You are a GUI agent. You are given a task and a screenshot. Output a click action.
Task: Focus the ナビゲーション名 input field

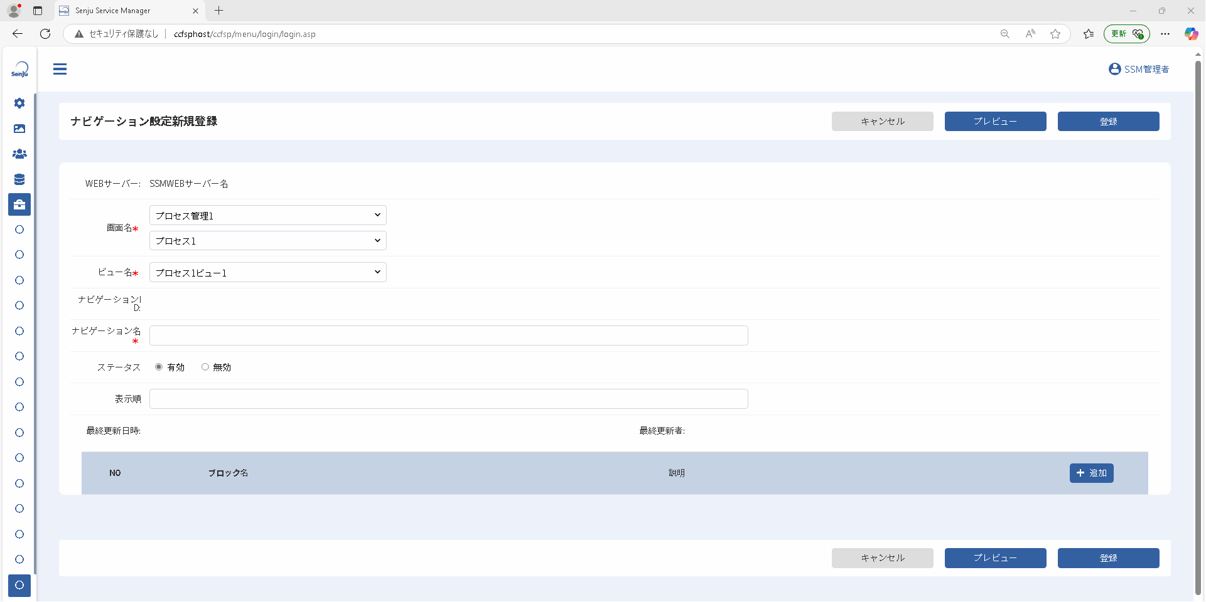point(449,335)
